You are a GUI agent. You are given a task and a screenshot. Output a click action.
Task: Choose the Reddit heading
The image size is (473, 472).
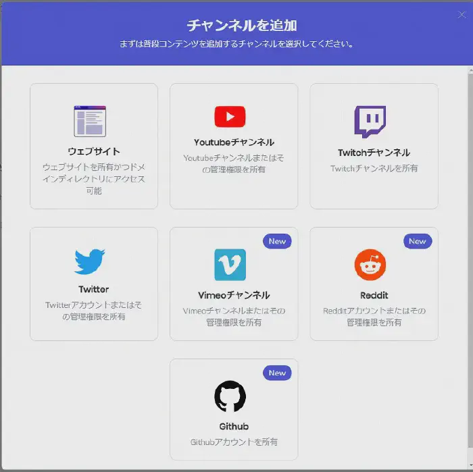point(374,295)
